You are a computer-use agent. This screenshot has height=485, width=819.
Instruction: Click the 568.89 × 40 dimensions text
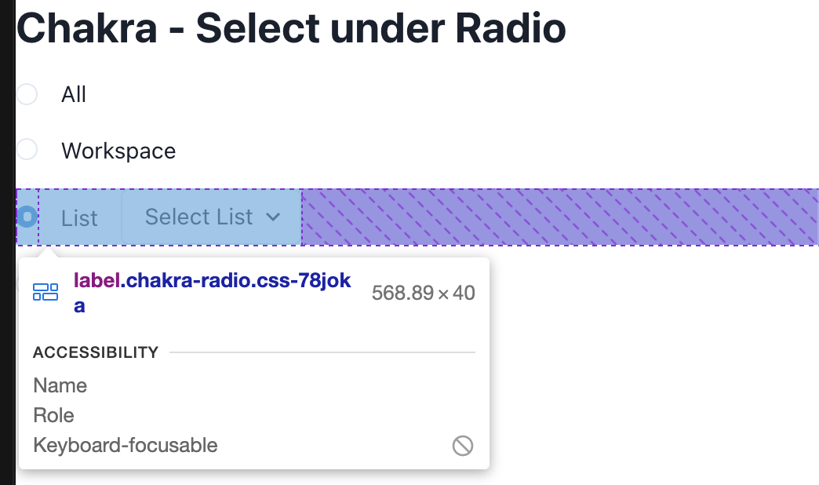point(422,292)
